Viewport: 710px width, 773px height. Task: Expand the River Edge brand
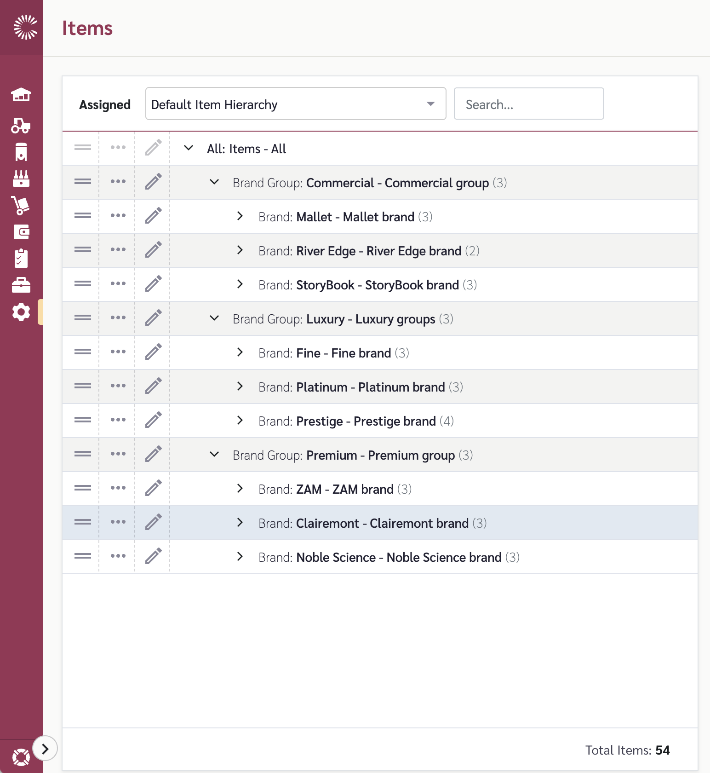[x=240, y=250]
